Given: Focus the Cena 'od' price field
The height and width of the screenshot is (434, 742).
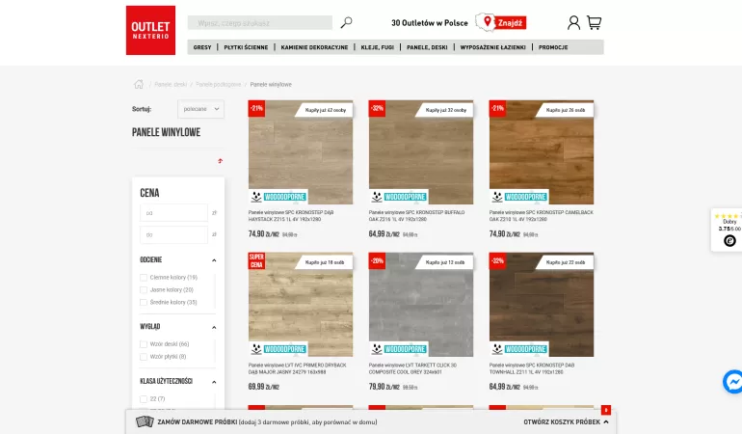Looking at the screenshot, I should point(173,213).
